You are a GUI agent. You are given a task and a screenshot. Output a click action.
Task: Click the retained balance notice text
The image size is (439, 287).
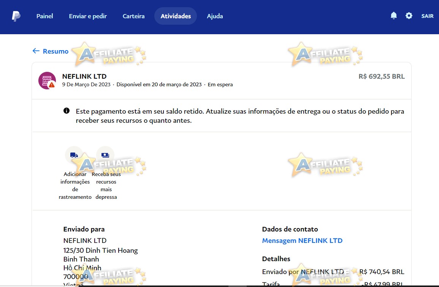tap(240, 116)
